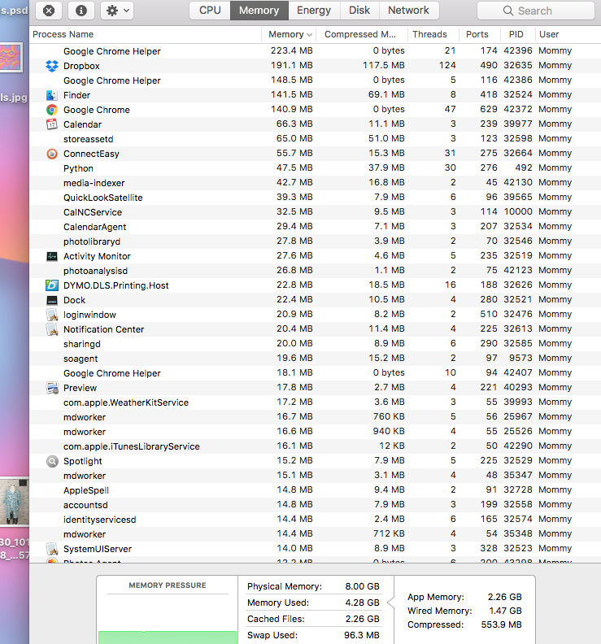Select com.apple.WeatherKitService row
Screen dimensions: 601x644
pyautogui.click(x=315, y=402)
